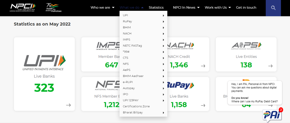Screen dimensions: 290x123
Task: Open the Statistics page
Action: [x=156, y=8]
